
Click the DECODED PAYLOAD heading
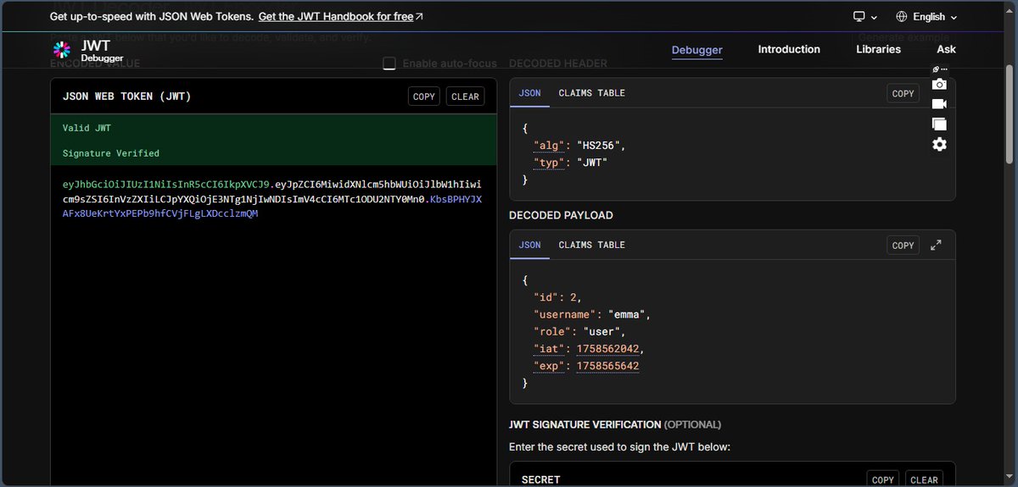click(561, 215)
